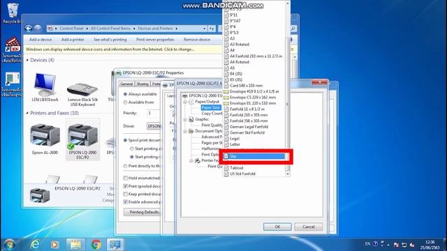The image size is (447, 251).
Task: Select the Spool print documents radio button
Action: (125, 140)
